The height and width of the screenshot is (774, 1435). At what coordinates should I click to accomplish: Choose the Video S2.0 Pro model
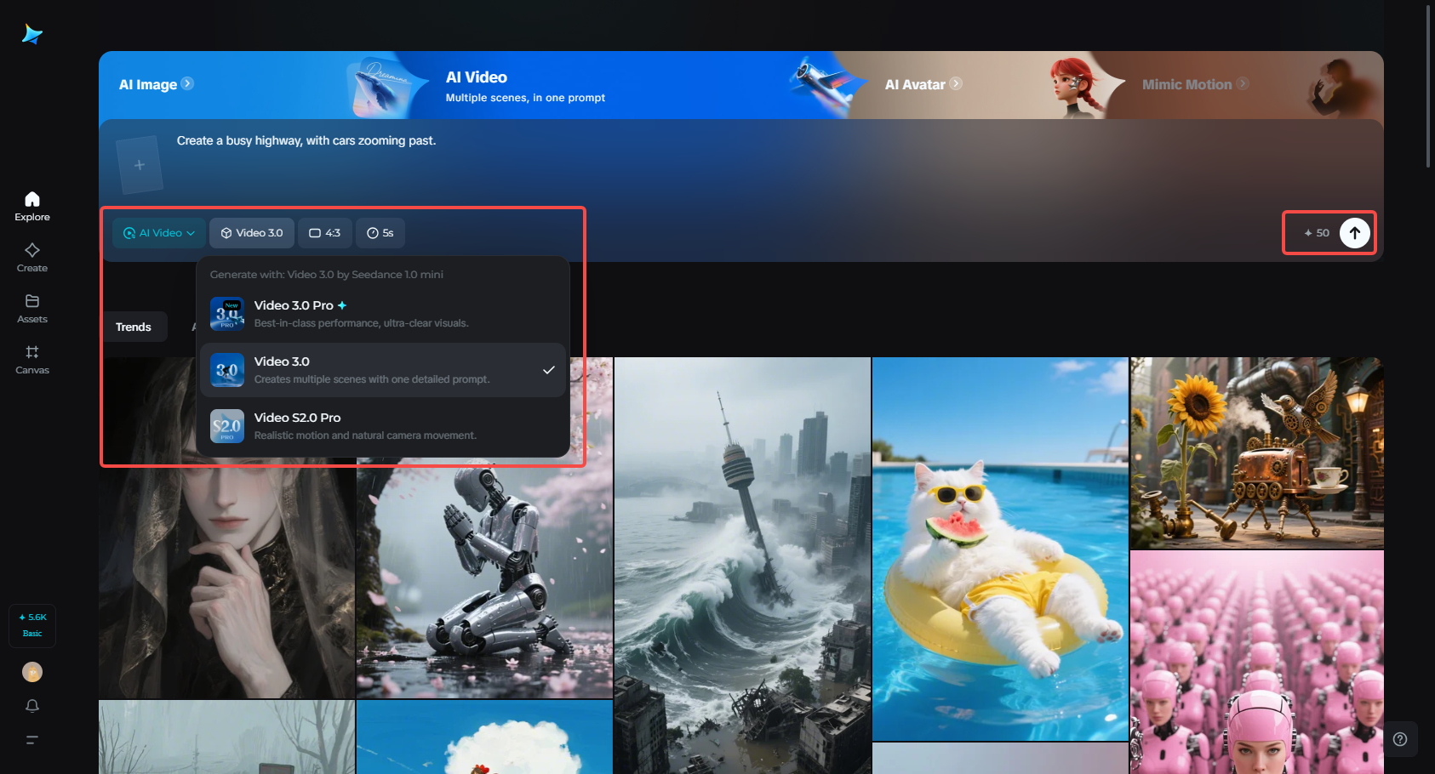383,426
